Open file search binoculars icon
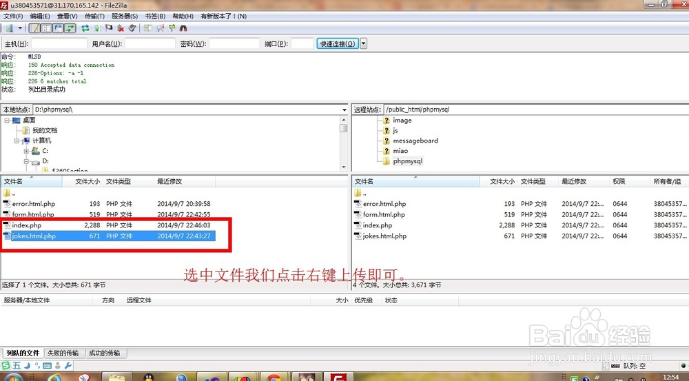This screenshot has width=689, height=381. point(183,28)
